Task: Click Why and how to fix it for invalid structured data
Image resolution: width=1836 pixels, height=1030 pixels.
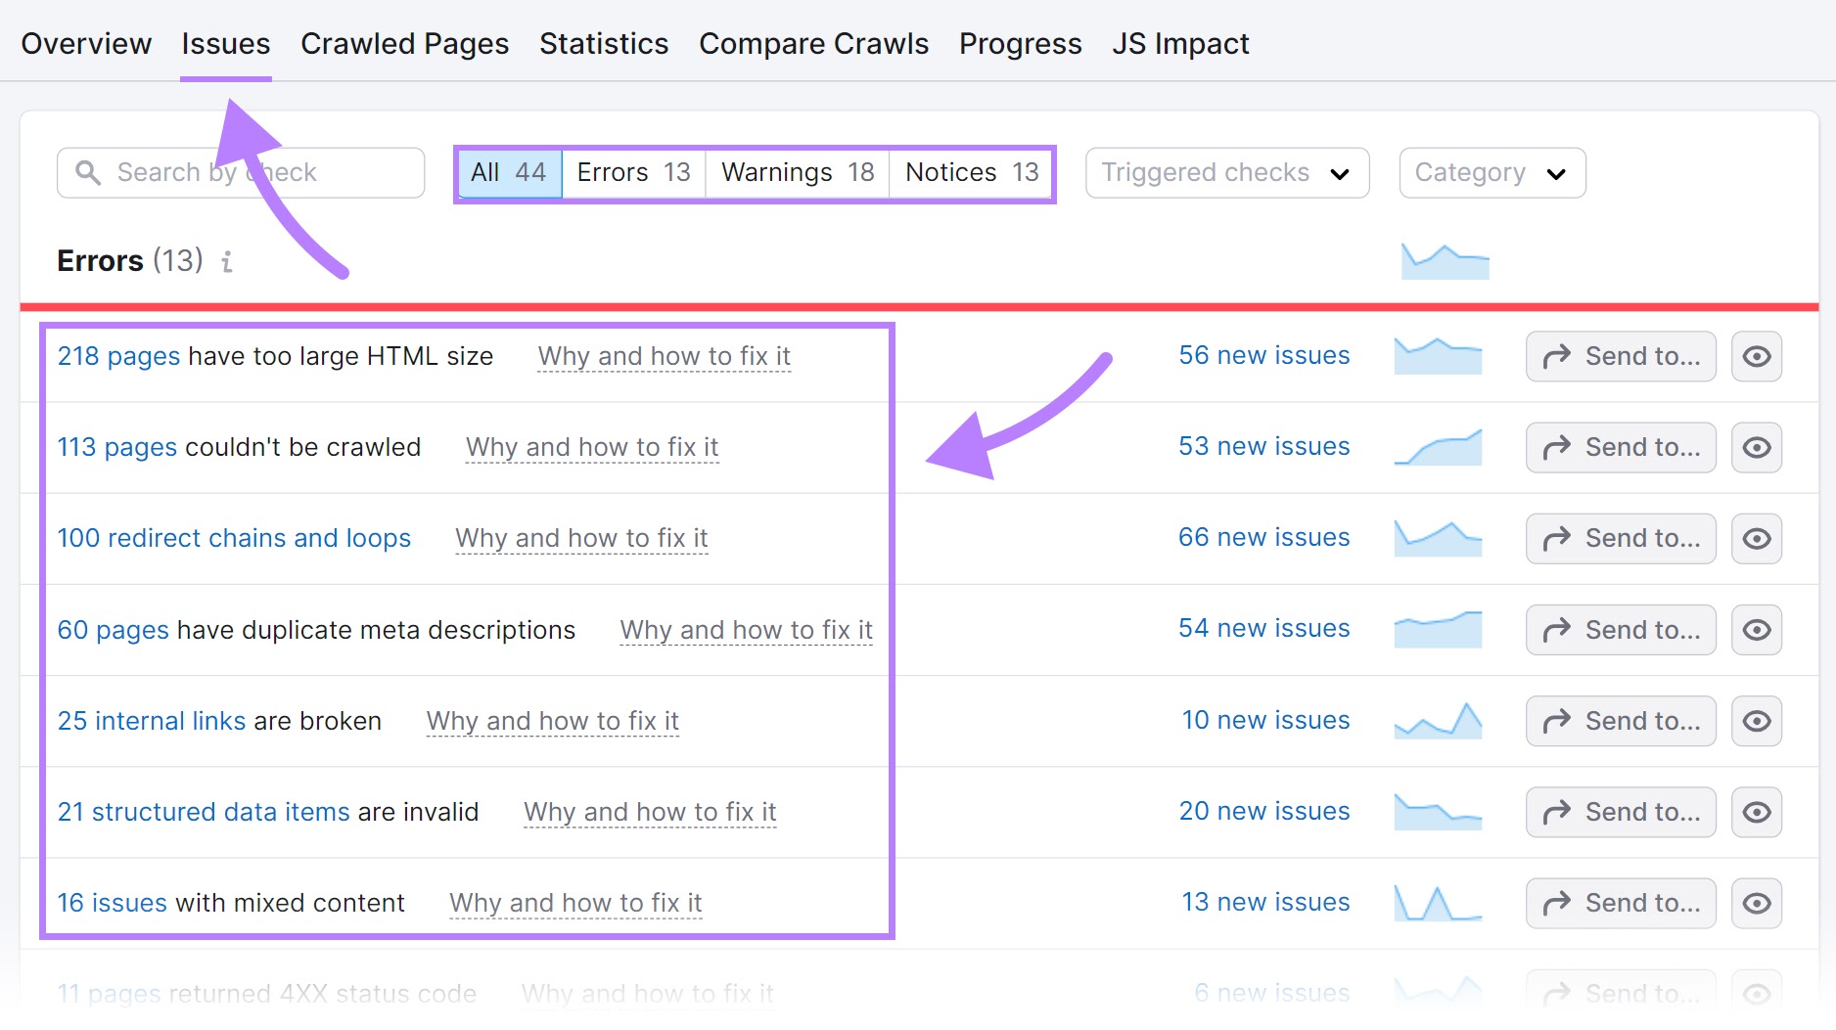Action: [x=649, y=812]
